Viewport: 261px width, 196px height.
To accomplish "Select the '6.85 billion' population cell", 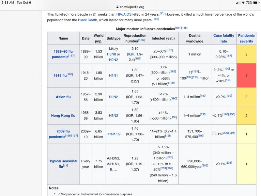I will (x=99, y=134).
